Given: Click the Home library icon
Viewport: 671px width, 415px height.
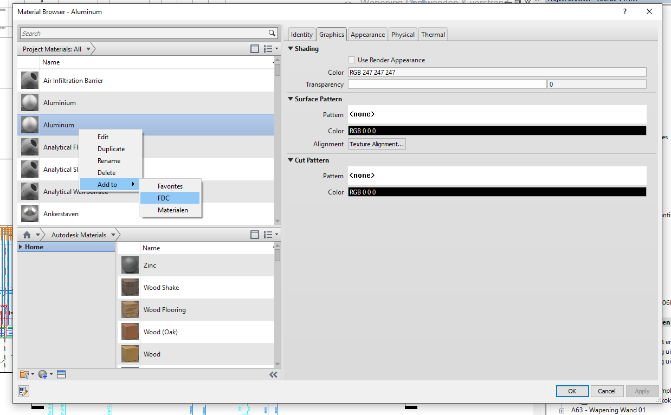Looking at the screenshot, I should [27, 235].
